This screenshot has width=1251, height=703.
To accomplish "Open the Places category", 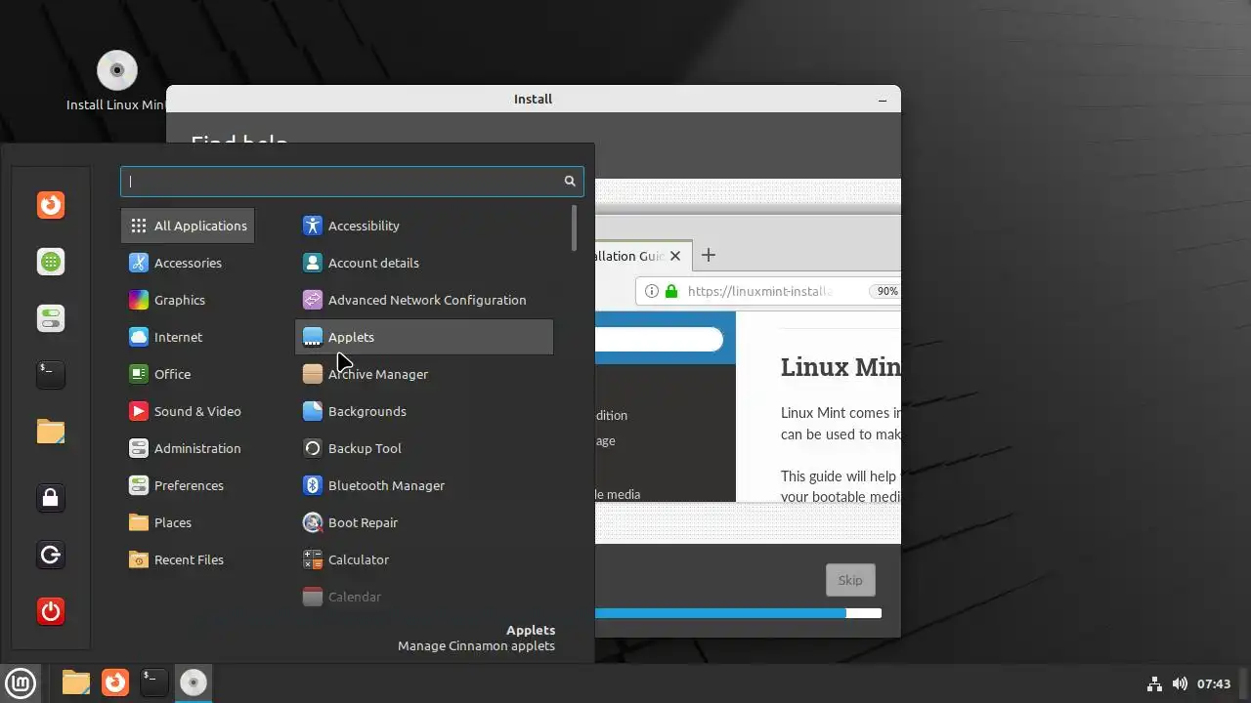I will [188, 522].
